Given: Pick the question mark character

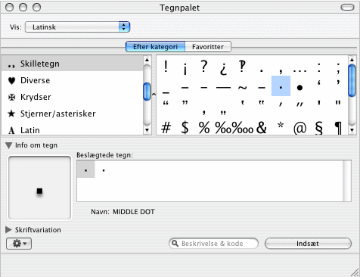Looking at the screenshot, I should coord(204,67).
